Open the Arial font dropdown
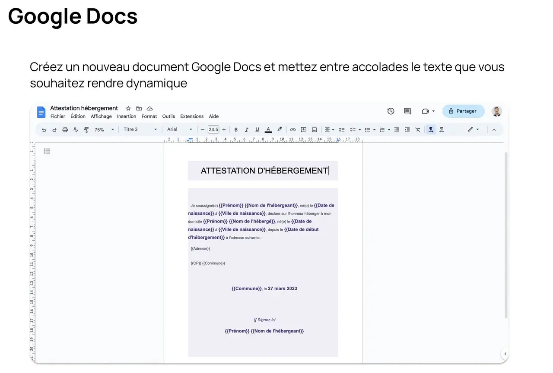Image resolution: width=553 pixels, height=373 pixels. coord(180,129)
